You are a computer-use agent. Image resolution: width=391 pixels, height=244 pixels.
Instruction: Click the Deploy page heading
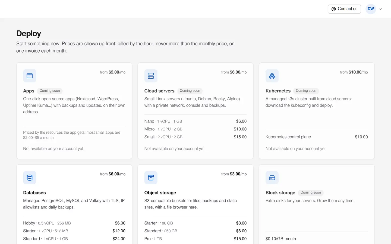click(x=29, y=34)
